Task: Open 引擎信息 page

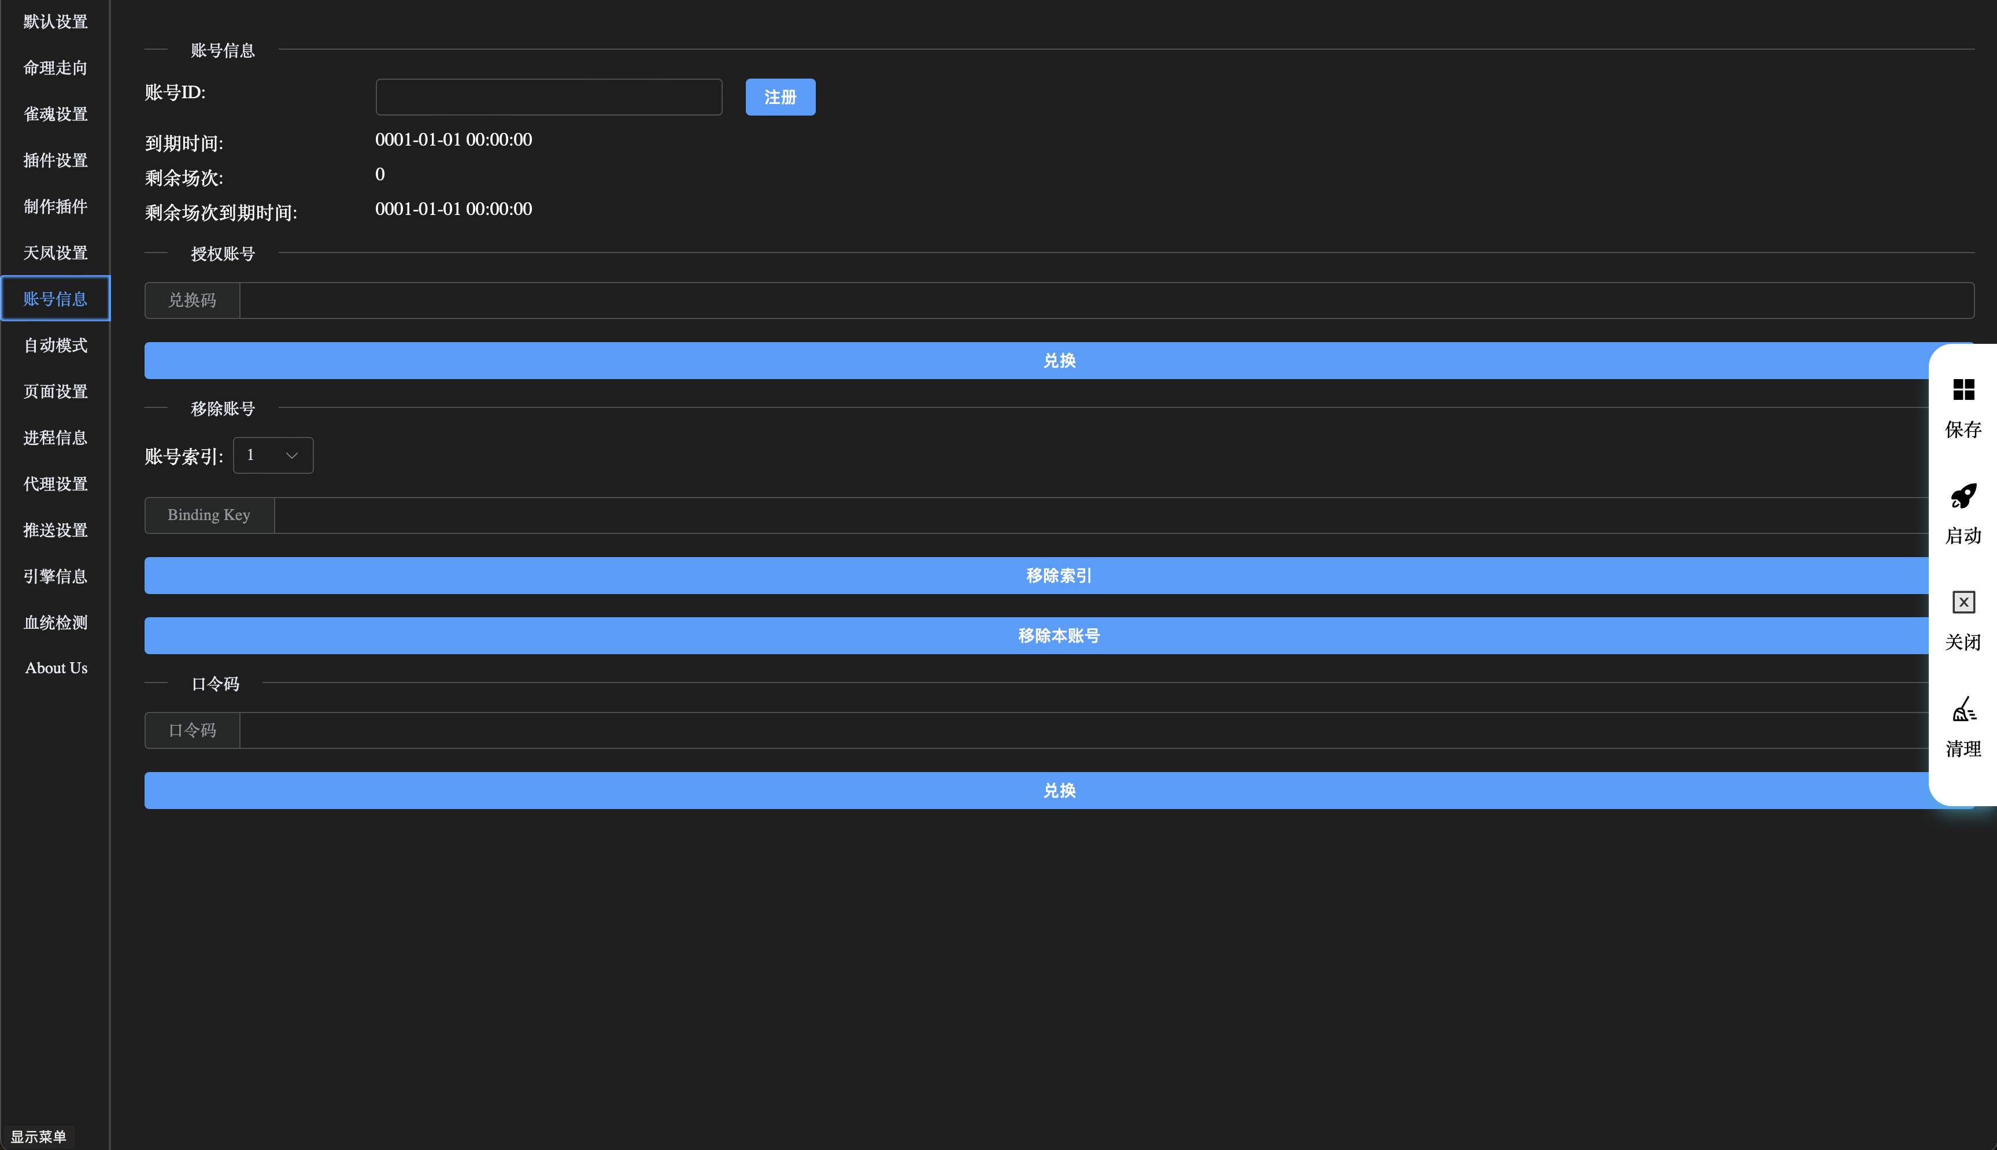Action: (x=56, y=576)
